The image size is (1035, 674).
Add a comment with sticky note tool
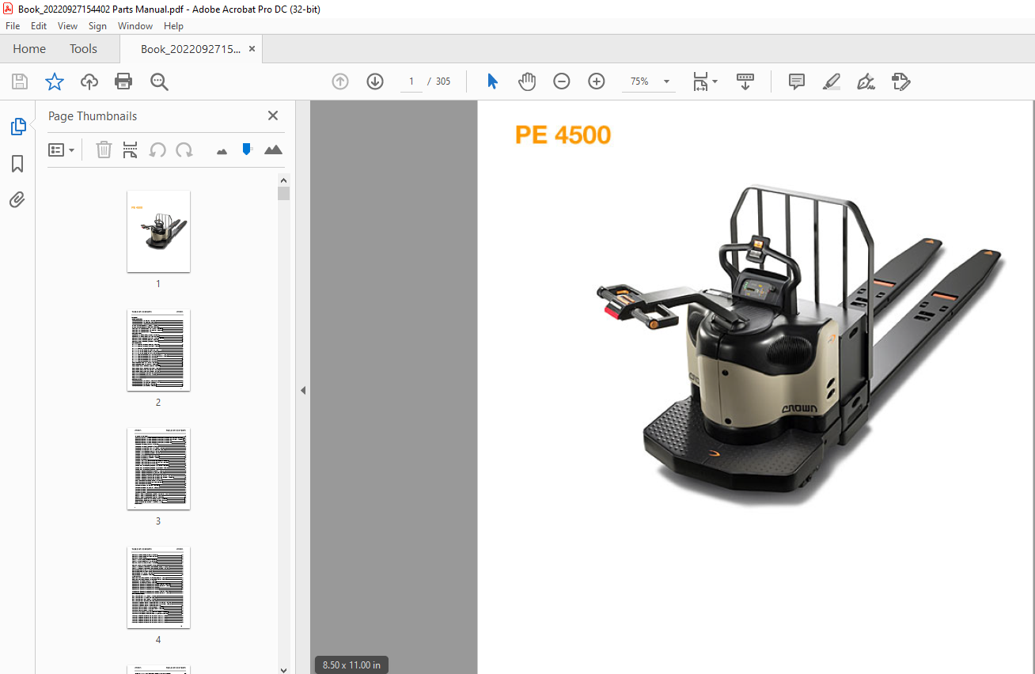[x=797, y=81]
